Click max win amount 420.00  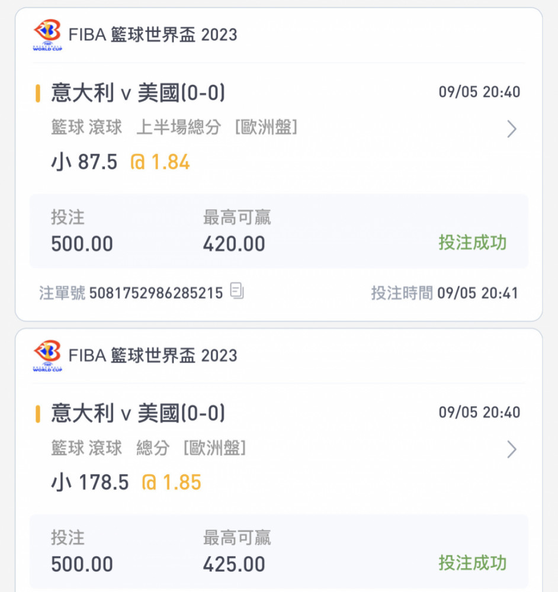[234, 244]
